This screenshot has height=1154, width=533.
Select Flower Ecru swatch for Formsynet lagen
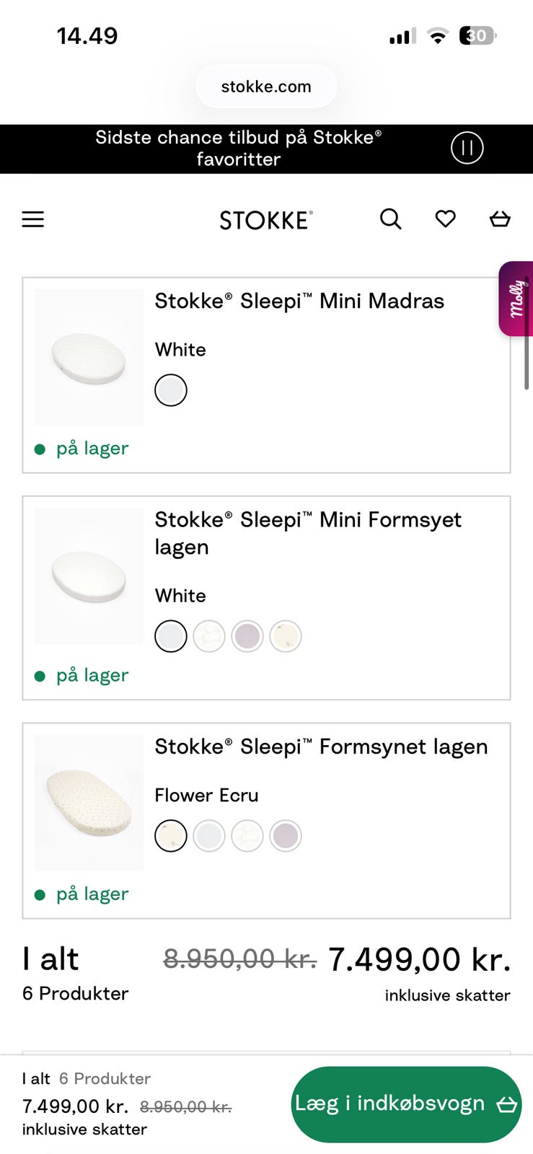pos(171,836)
